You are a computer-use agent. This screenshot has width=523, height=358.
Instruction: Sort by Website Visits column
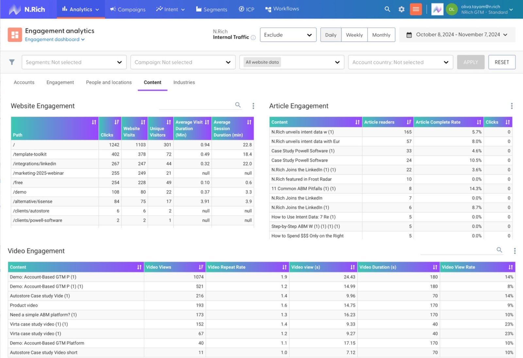143,122
